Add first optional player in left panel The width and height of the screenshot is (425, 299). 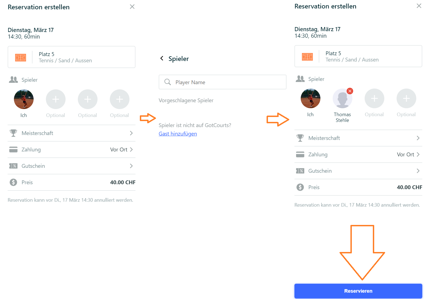point(56,99)
